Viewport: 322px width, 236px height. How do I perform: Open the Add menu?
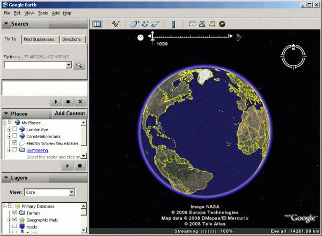click(x=55, y=13)
